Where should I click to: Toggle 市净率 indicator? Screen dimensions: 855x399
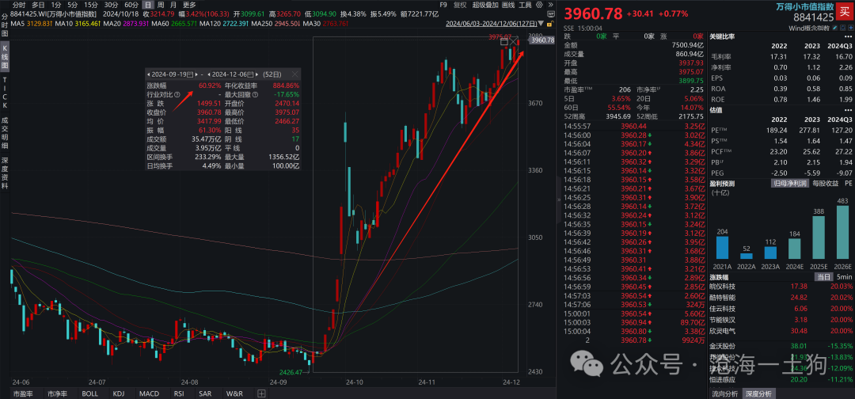[x=57, y=393]
